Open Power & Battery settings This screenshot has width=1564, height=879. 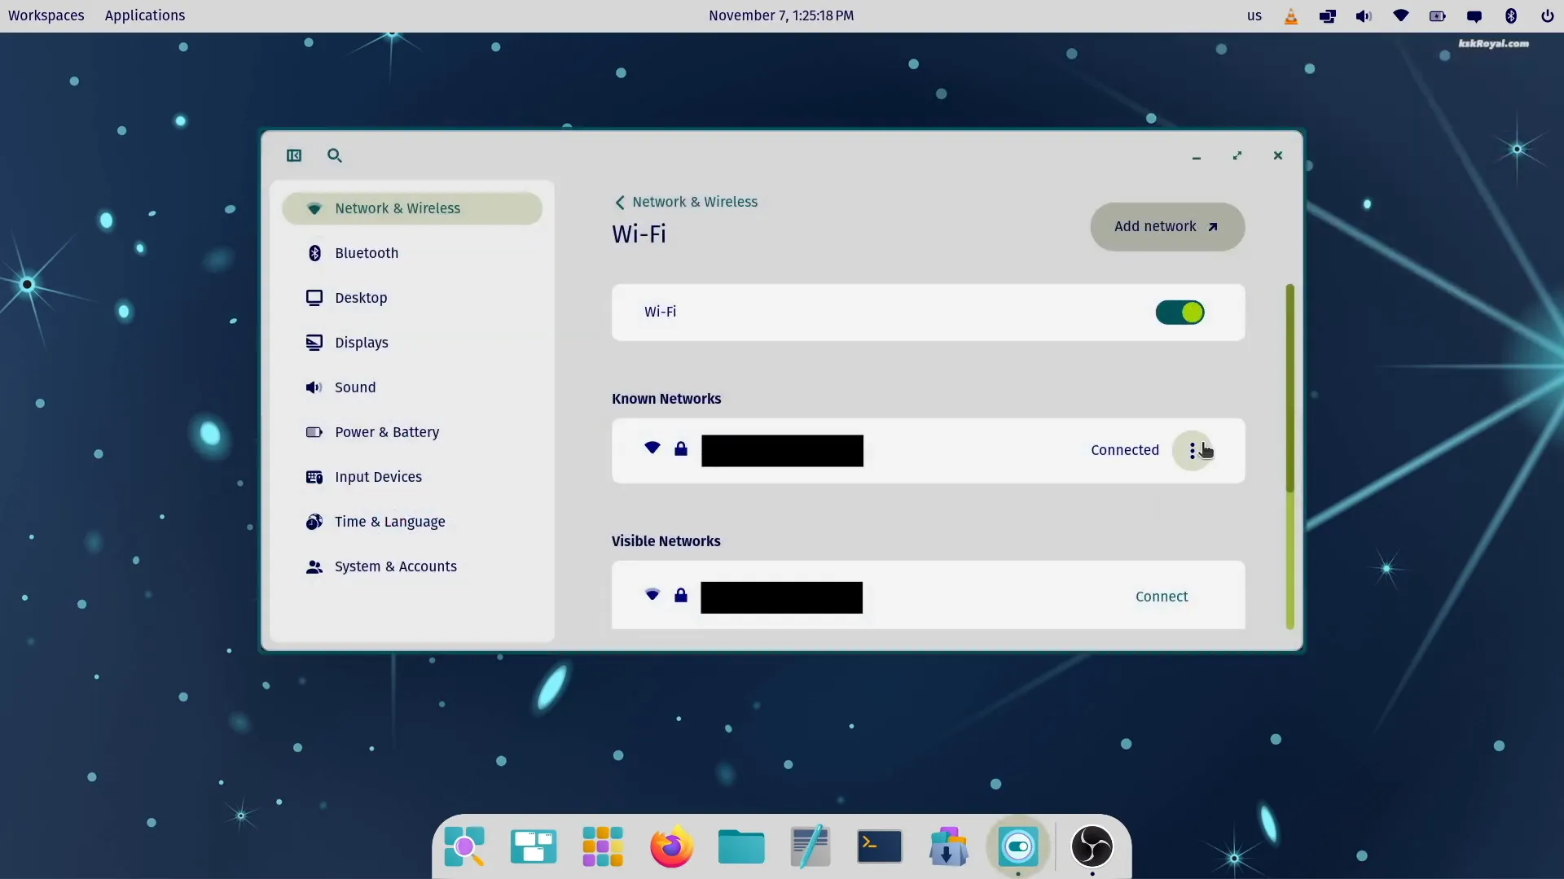[x=412, y=432]
